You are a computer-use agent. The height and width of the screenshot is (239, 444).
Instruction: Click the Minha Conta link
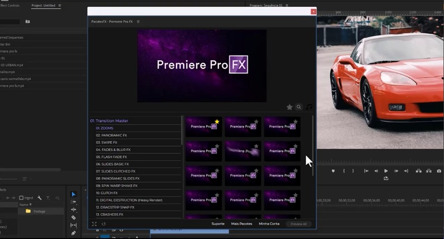coord(269,224)
